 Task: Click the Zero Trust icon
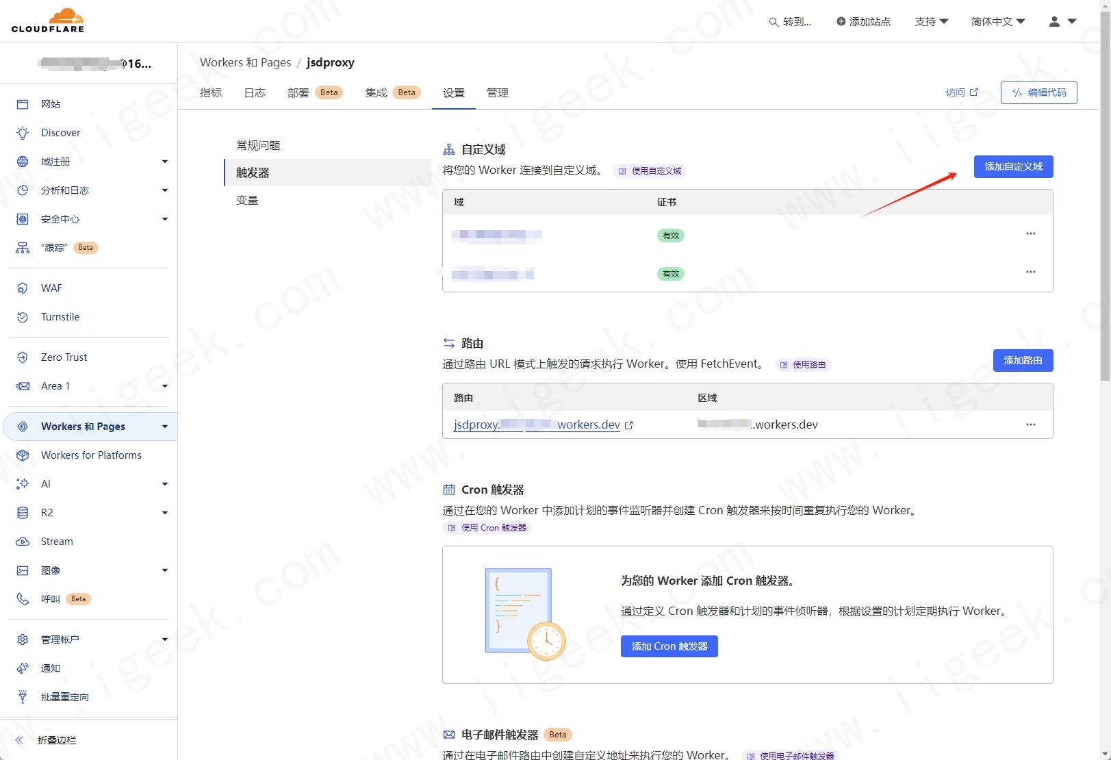click(x=23, y=357)
